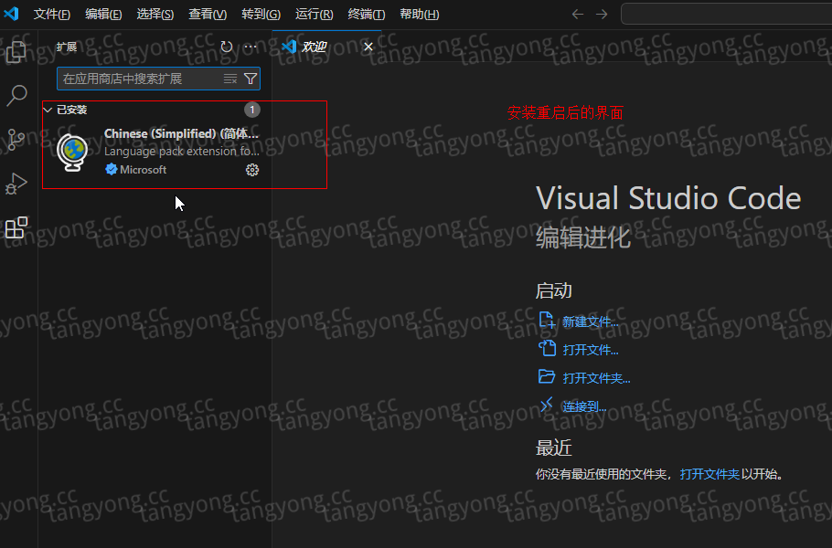The image size is (832, 548).
Task: Open the Search view in activity bar
Action: pos(16,96)
